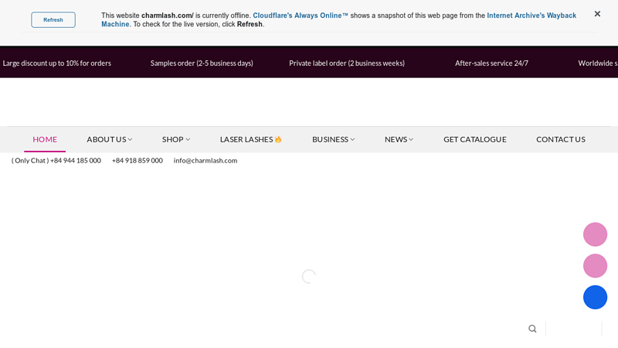The image size is (618, 348).
Task: Click the top pink floating circle button
Action: (595, 234)
